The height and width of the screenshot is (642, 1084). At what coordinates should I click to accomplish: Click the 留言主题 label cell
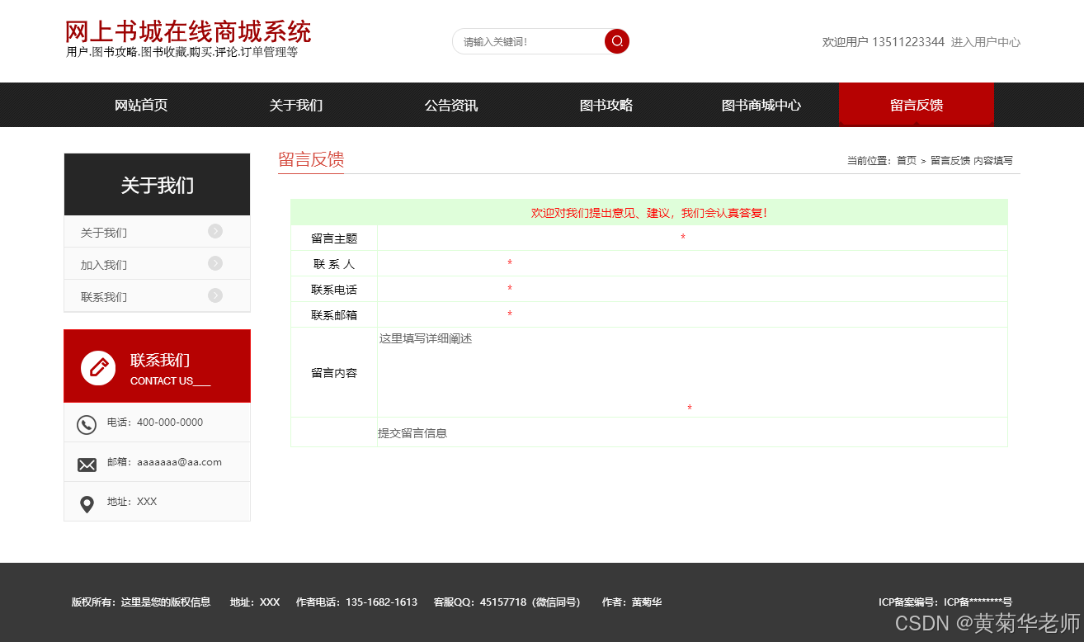tap(334, 238)
